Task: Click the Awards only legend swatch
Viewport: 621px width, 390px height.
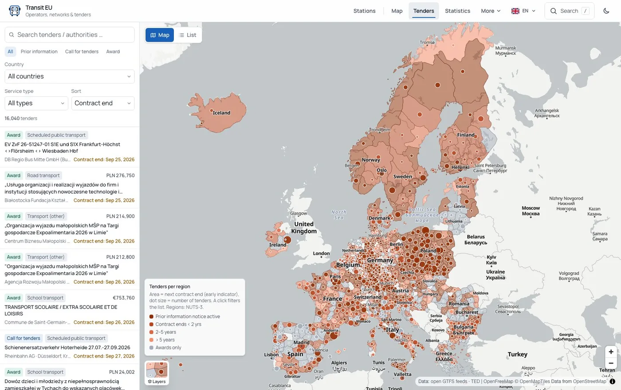Action: [152, 348]
